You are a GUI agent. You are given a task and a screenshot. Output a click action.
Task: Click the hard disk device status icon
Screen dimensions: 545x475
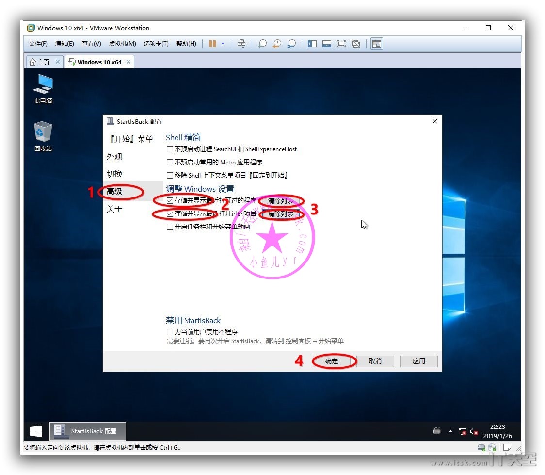click(481, 447)
